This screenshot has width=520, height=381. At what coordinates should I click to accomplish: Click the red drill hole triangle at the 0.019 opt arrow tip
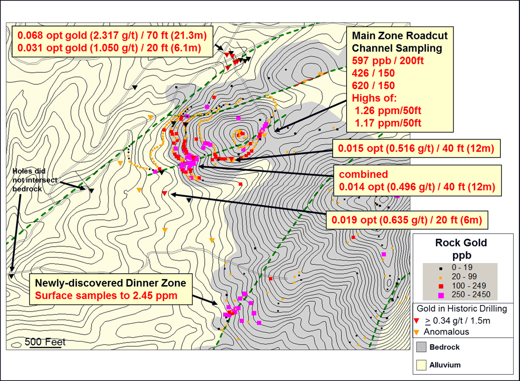tap(165, 194)
